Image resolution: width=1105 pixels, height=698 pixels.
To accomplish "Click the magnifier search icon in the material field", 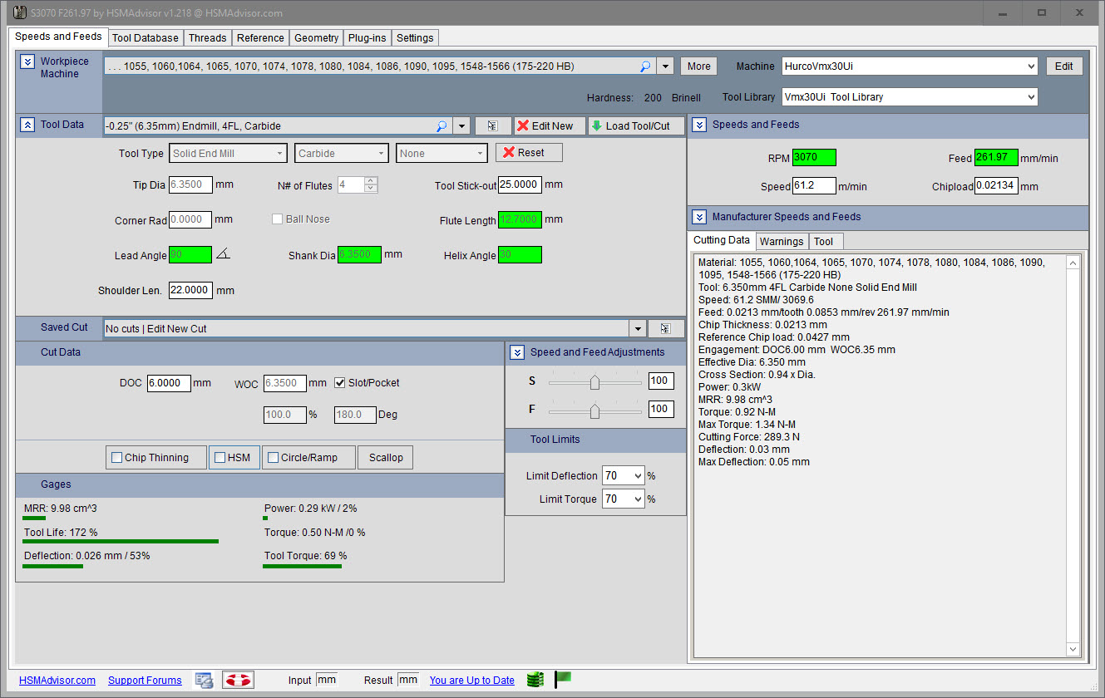I will point(645,66).
